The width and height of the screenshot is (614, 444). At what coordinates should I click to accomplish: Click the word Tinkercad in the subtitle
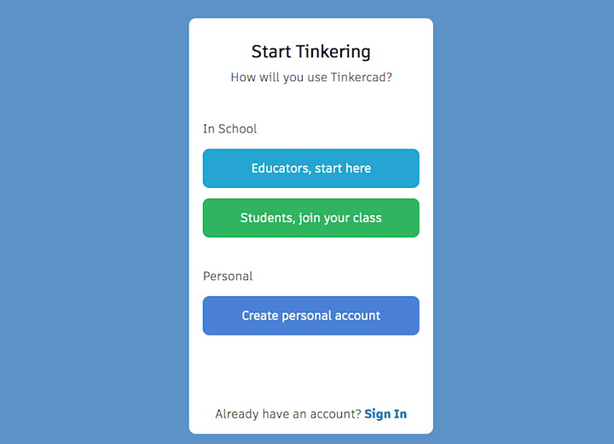[361, 77]
